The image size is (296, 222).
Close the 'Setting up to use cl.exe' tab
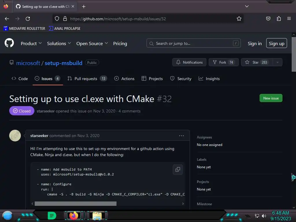click(x=73, y=6)
